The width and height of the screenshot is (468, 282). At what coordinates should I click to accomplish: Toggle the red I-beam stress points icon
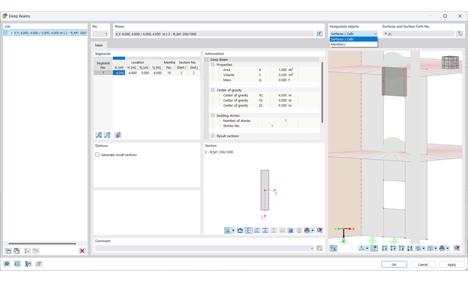click(265, 230)
